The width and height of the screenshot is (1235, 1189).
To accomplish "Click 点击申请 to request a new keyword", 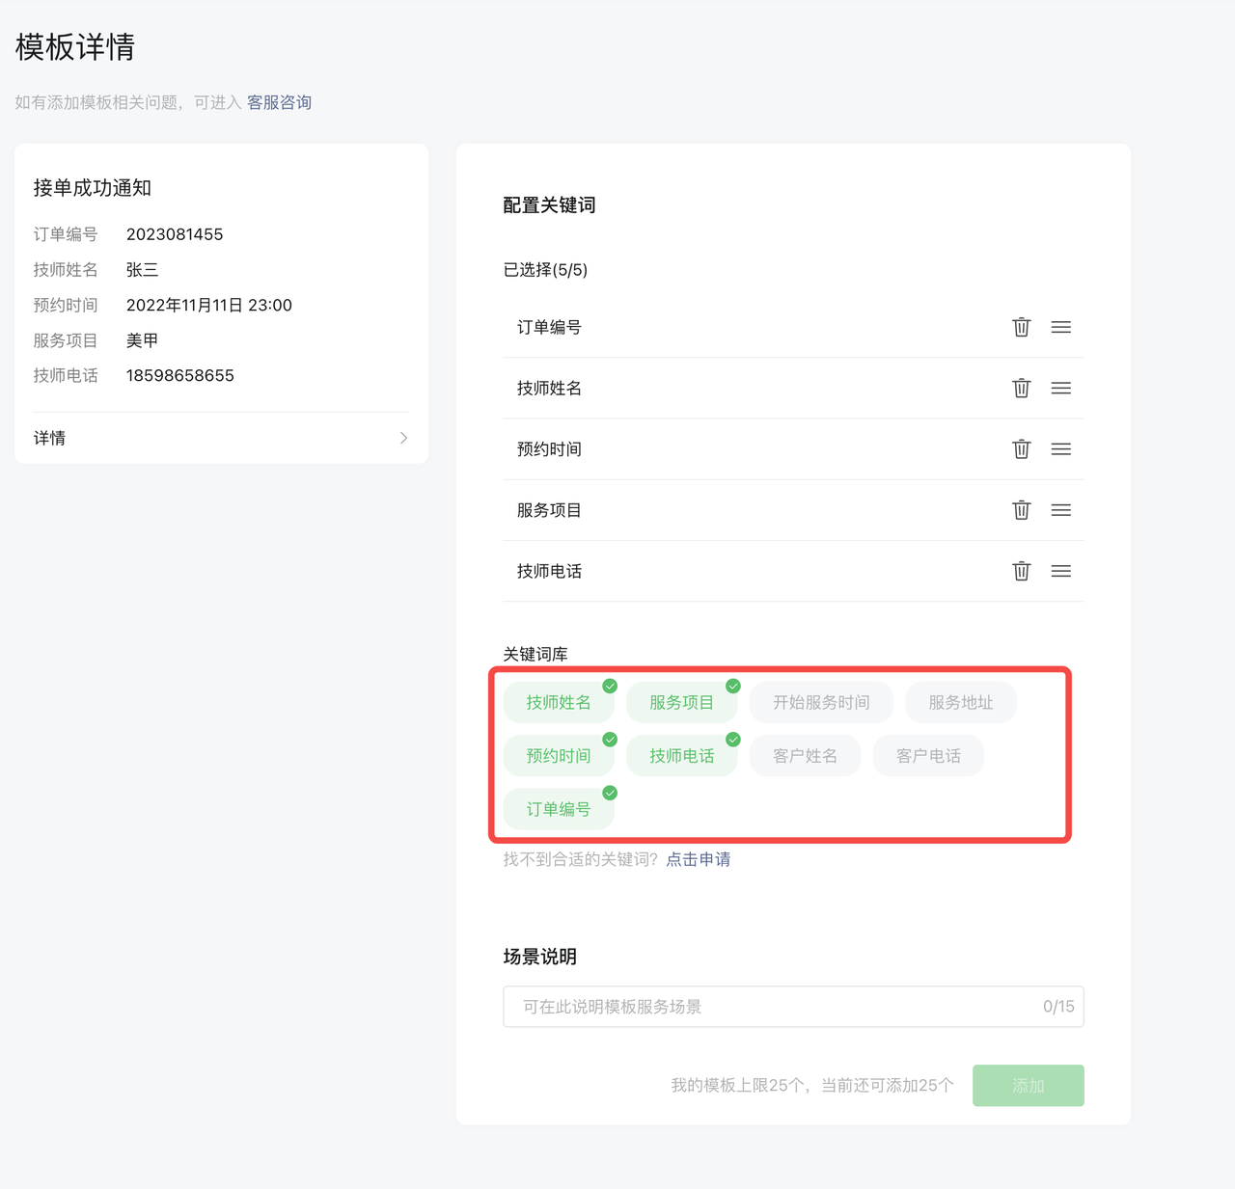I will (698, 858).
